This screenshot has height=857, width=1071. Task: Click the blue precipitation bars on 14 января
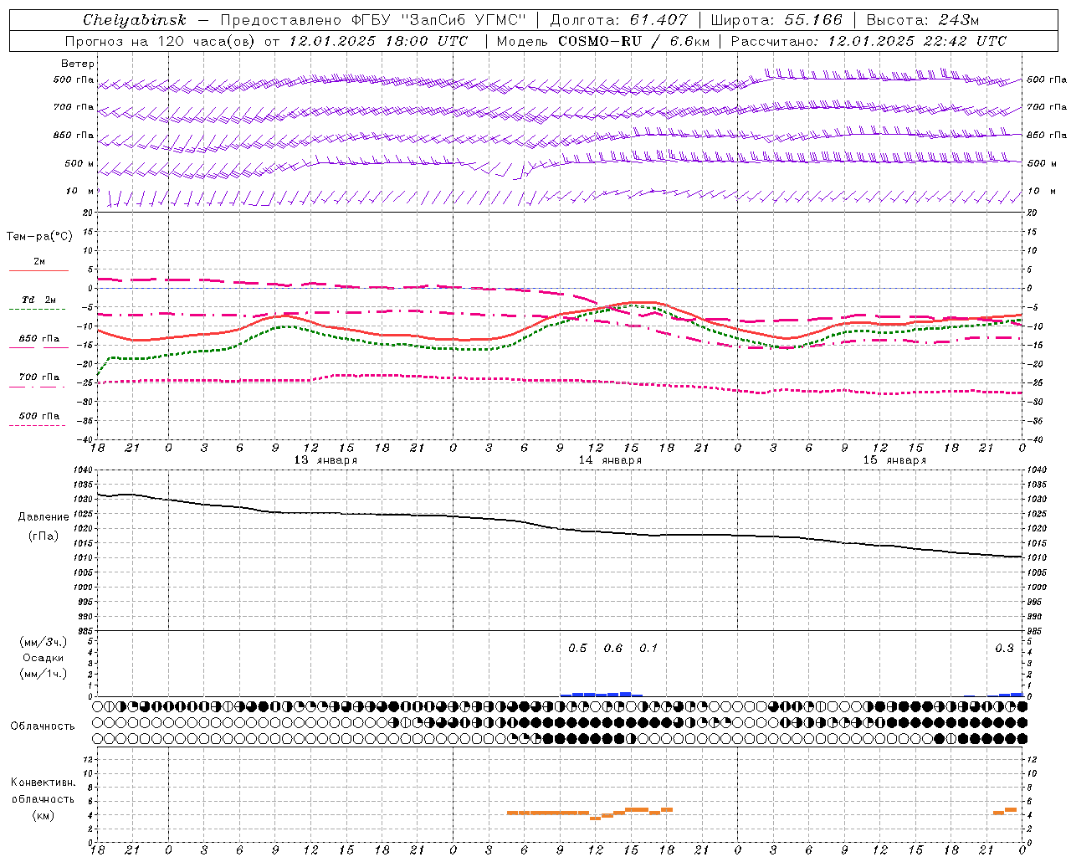(x=602, y=694)
